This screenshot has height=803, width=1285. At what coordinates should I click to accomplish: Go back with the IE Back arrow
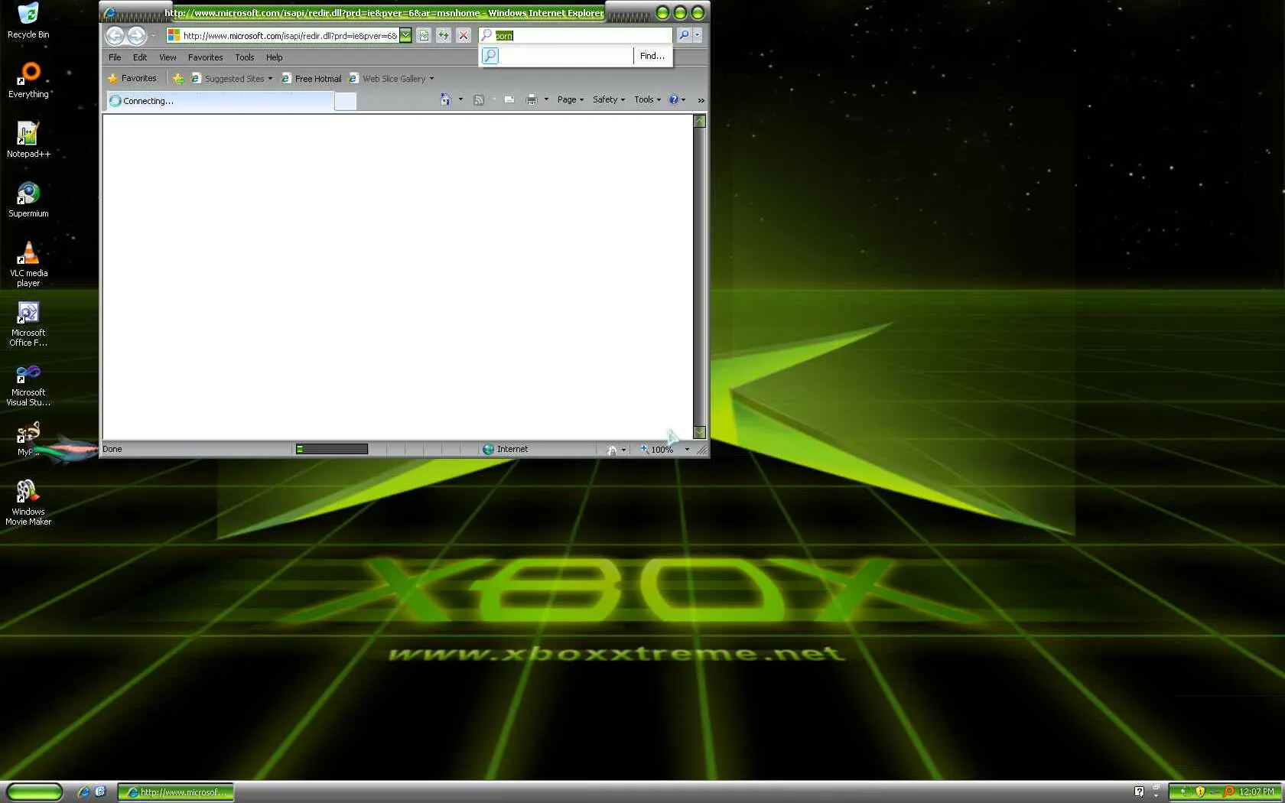[x=115, y=35]
